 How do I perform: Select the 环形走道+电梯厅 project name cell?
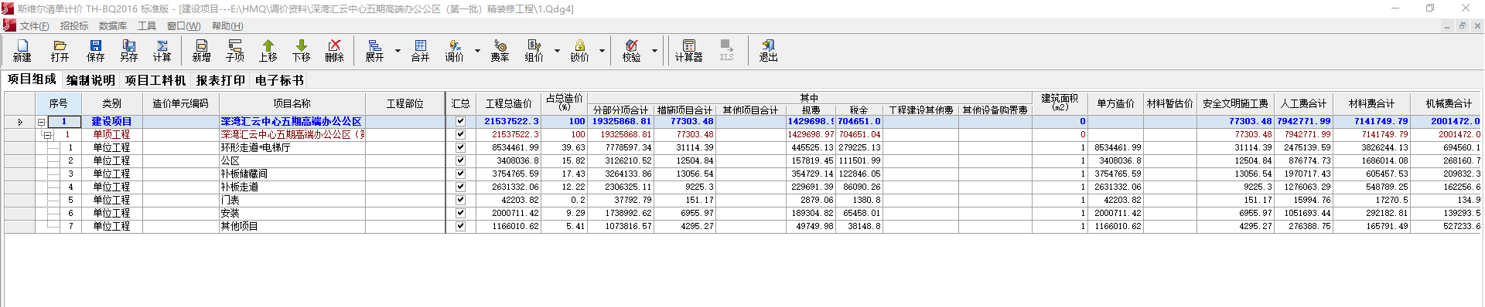pos(292,147)
